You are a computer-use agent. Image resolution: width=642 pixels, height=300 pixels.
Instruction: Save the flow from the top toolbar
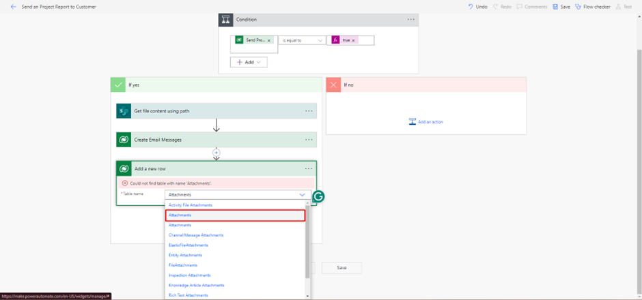(x=561, y=7)
